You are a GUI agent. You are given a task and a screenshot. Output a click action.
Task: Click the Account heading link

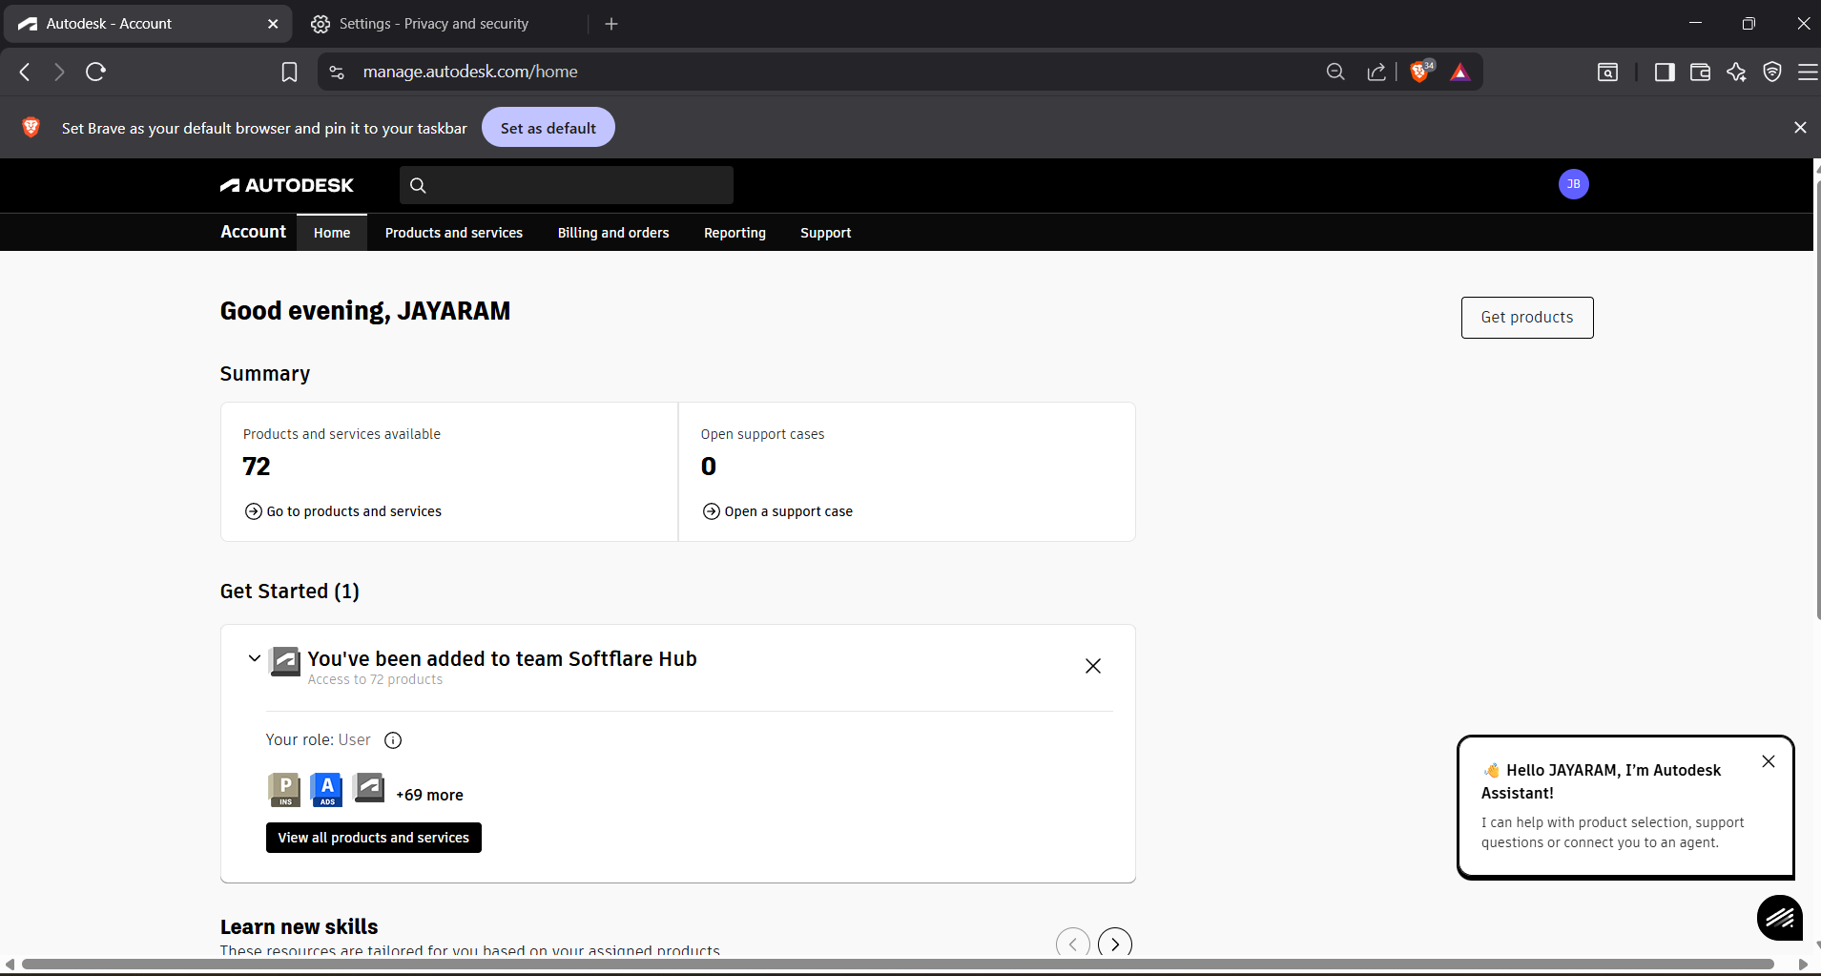click(x=253, y=232)
